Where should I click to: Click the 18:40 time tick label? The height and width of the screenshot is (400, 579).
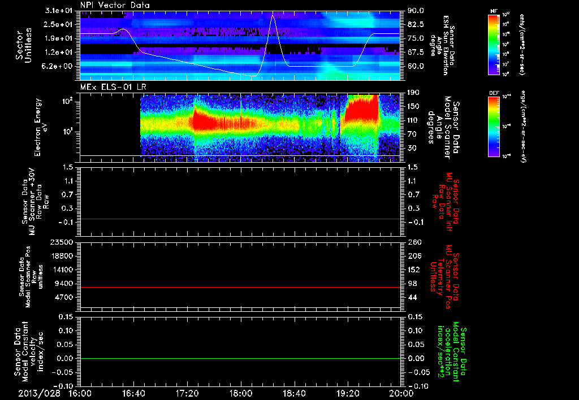tap(294, 393)
